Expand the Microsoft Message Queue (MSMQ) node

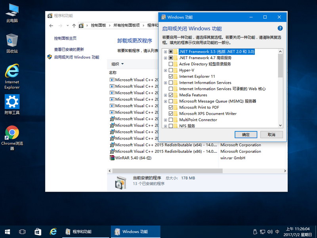click(x=165, y=102)
